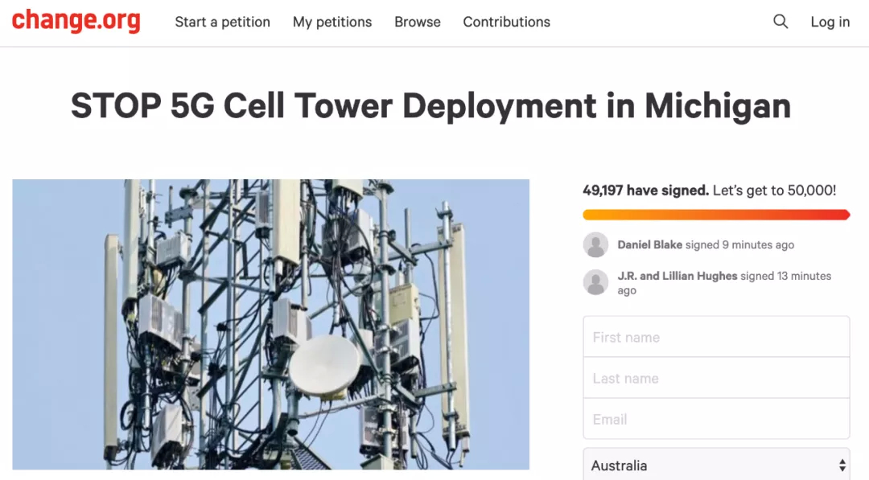Click the cell tower petition image

click(271, 325)
